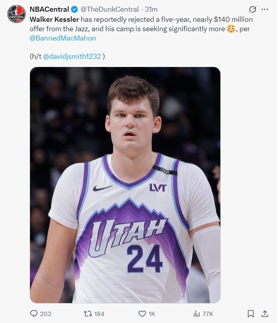The width and height of the screenshot is (278, 323).
Task: Bookmark this post
Action: point(250,314)
